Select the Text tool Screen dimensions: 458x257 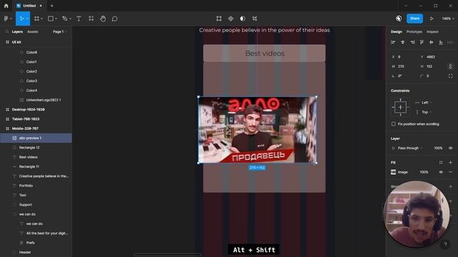[x=79, y=19]
